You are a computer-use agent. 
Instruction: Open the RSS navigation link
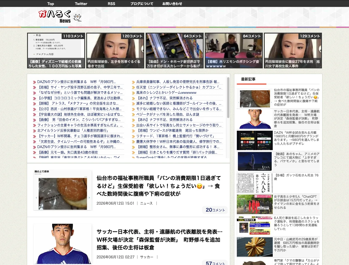pos(111,4)
